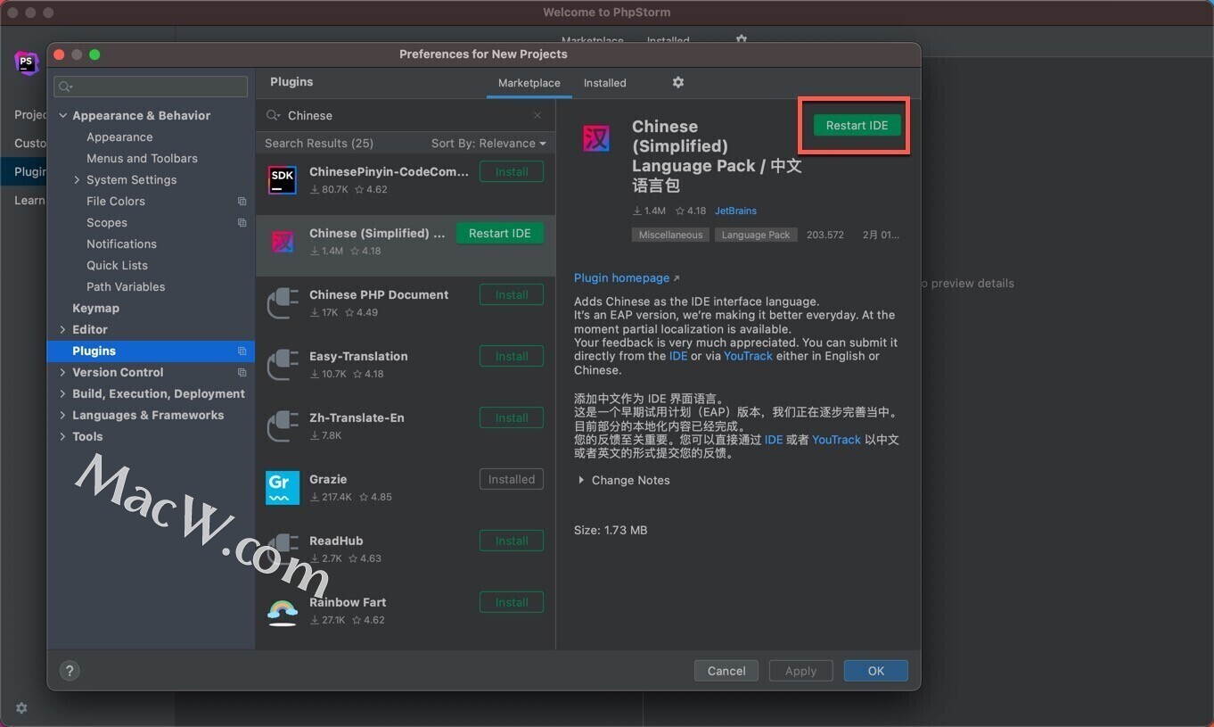The width and height of the screenshot is (1214, 727).
Task: Click the PhpStorm logo in Welcome window
Action: point(27,63)
